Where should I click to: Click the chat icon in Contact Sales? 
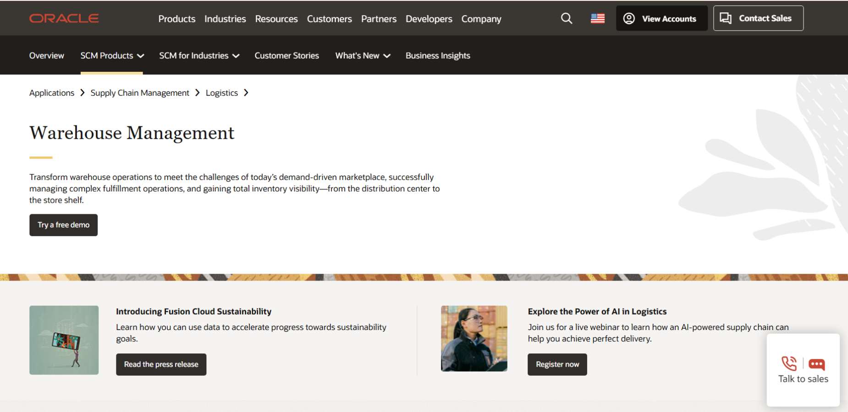[x=726, y=18]
